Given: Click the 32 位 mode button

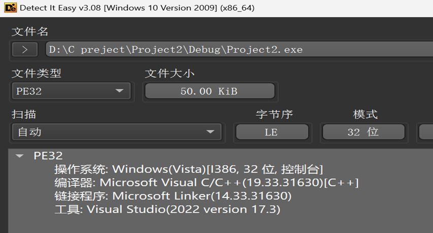Looking at the screenshot, I should 363,132.
